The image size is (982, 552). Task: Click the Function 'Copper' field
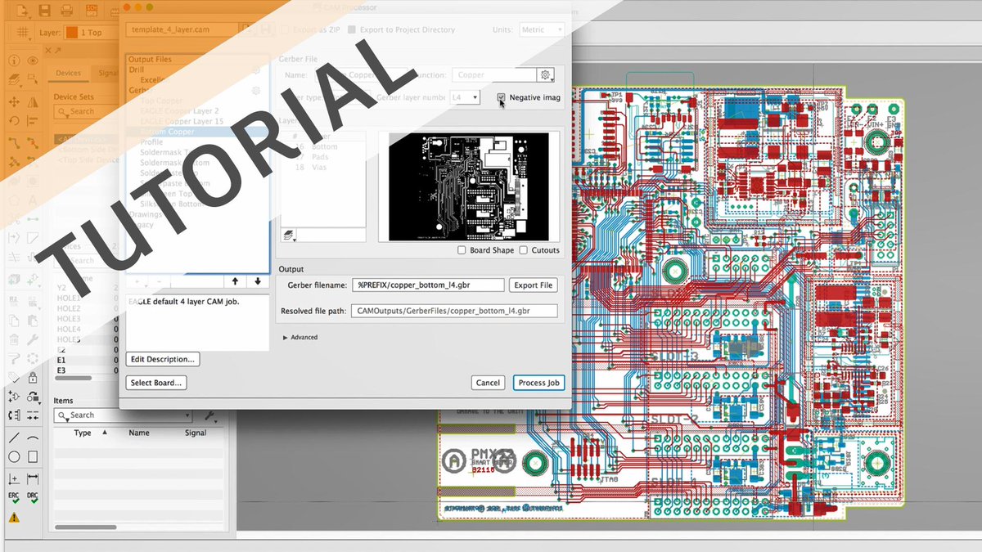tap(493, 74)
